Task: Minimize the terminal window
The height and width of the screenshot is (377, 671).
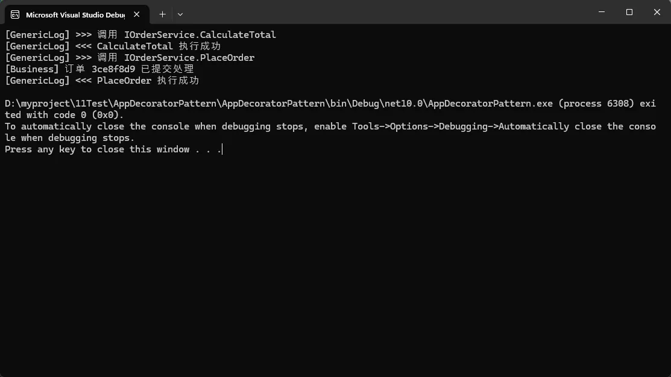Action: click(x=602, y=12)
